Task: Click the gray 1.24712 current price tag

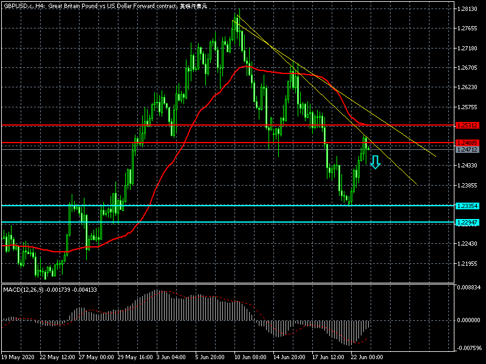Action: (467, 149)
